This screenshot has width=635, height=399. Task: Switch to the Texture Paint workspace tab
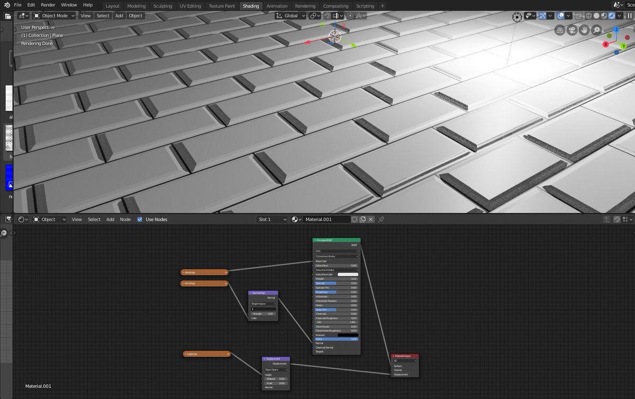tap(222, 6)
